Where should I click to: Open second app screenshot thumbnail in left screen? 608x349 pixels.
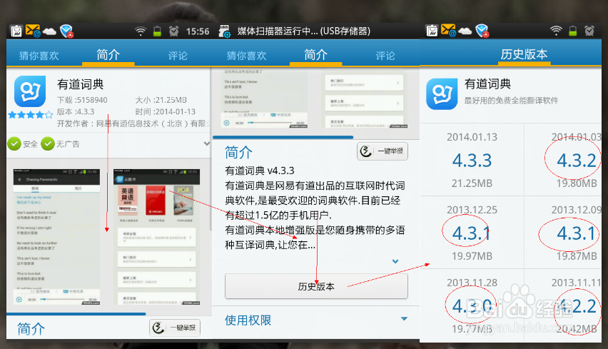click(x=157, y=237)
